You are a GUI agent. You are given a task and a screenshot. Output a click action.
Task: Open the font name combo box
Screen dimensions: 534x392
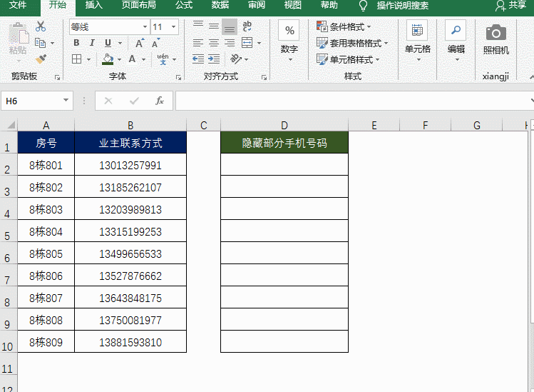[x=110, y=26]
